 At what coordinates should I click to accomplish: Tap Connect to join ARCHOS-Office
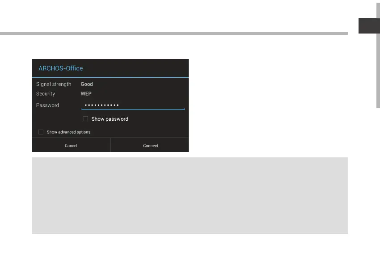(150, 145)
